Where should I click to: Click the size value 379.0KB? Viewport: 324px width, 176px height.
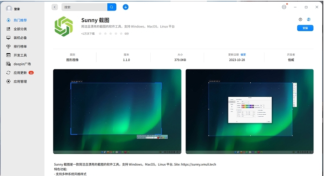(180, 60)
